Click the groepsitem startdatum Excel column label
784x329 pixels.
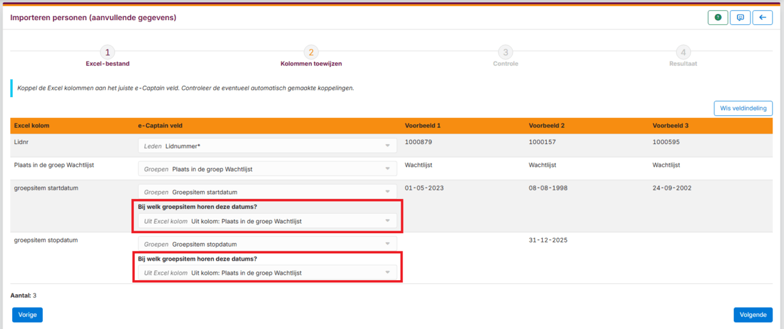coord(46,188)
